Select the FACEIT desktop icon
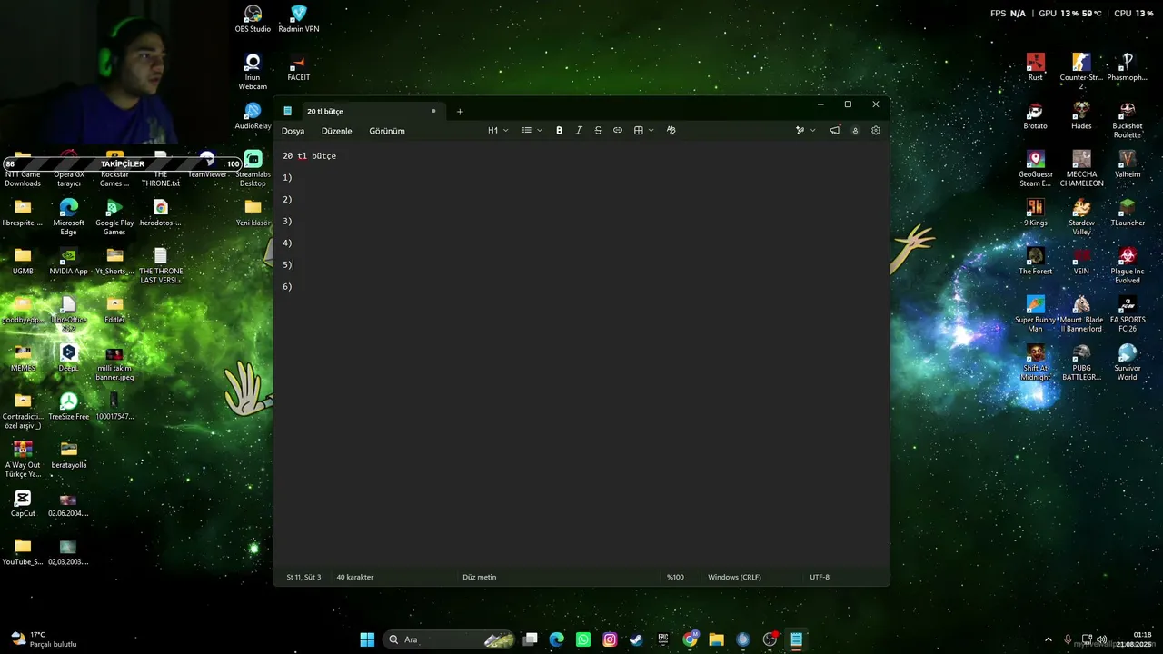Image resolution: width=1163 pixels, height=654 pixels. point(298,67)
